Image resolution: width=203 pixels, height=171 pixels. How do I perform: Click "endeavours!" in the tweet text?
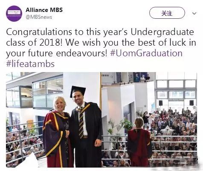pyautogui.click(x=81, y=53)
